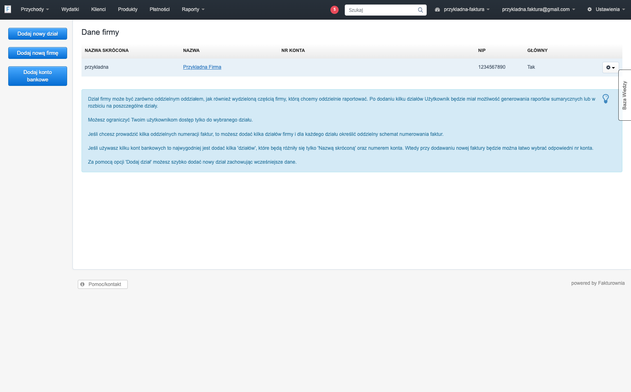Open the Płatności page
The width and height of the screenshot is (631, 392).
[160, 9]
